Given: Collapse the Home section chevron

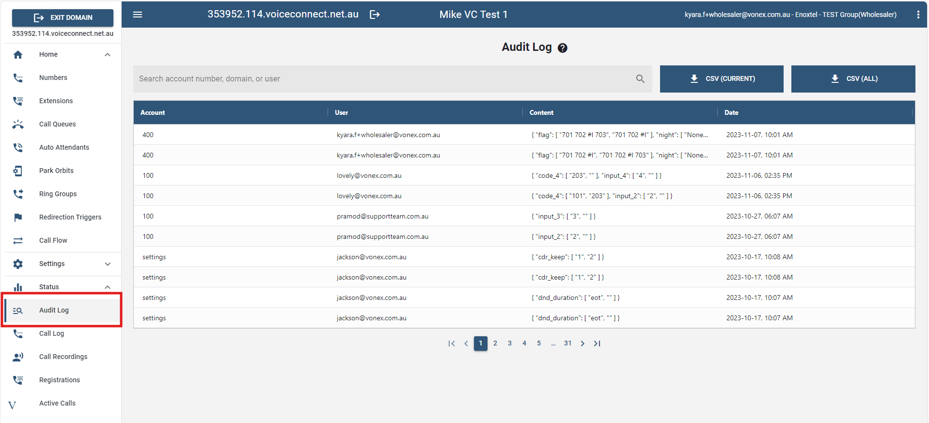Looking at the screenshot, I should pyautogui.click(x=108, y=55).
